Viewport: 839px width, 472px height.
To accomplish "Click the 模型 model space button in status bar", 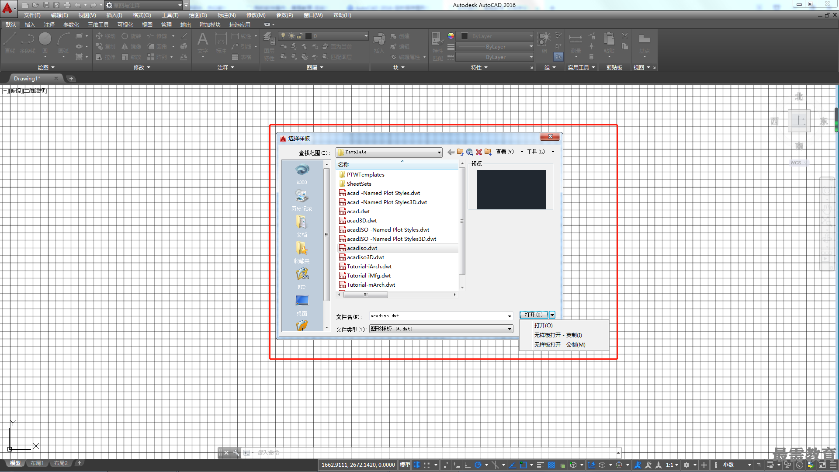I will click(x=405, y=465).
